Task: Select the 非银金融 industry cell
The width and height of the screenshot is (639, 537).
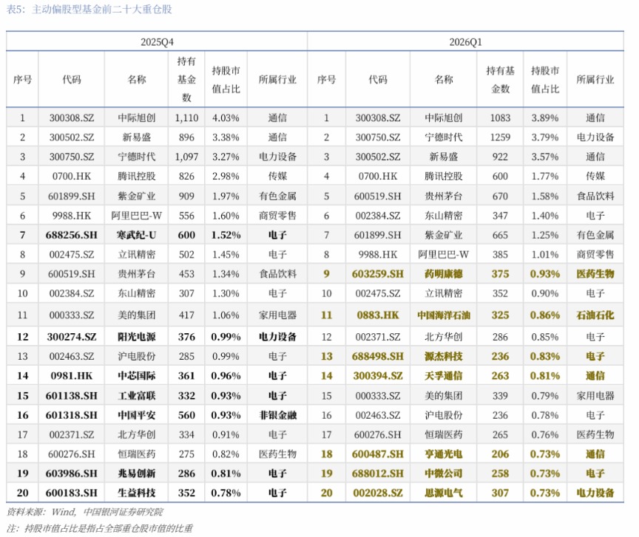Action: tap(277, 415)
